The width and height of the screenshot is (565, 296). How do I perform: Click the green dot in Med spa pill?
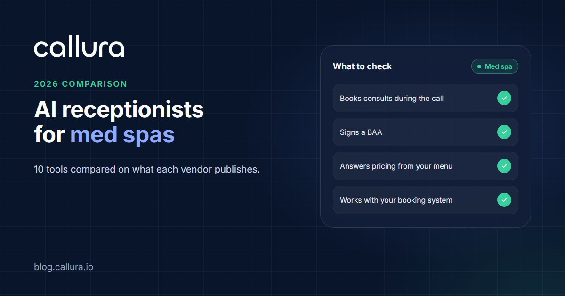(479, 66)
